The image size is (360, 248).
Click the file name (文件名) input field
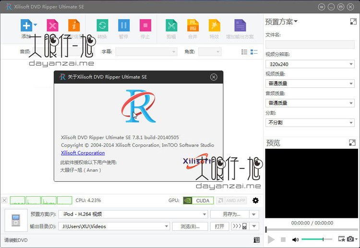[x=310, y=45]
